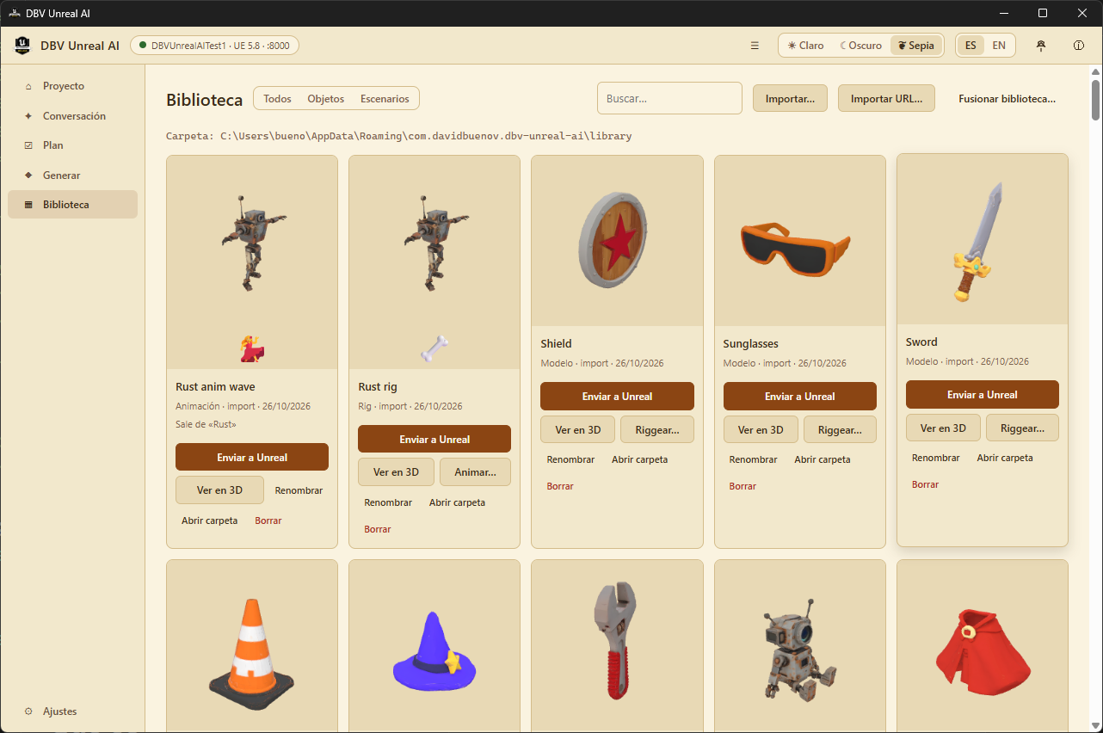Switch theme to Oscuro
The image size is (1103, 733).
click(861, 46)
